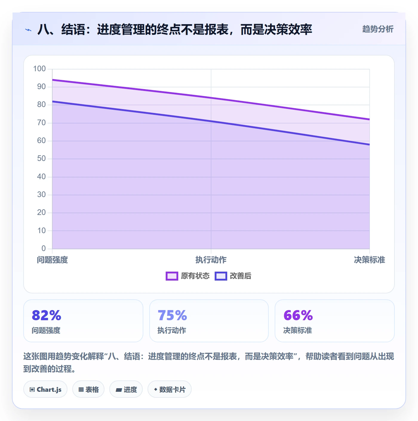Image resolution: width=418 pixels, height=421 pixels.
Task: Click the 趋势分析 label in the header
Action: point(378,29)
